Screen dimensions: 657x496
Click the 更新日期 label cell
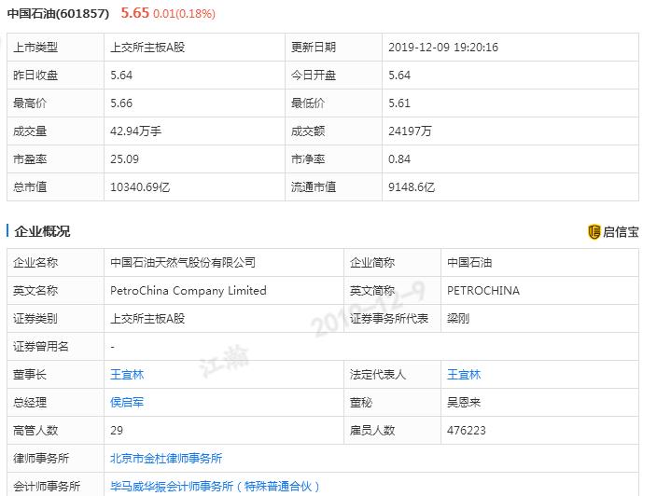point(333,48)
